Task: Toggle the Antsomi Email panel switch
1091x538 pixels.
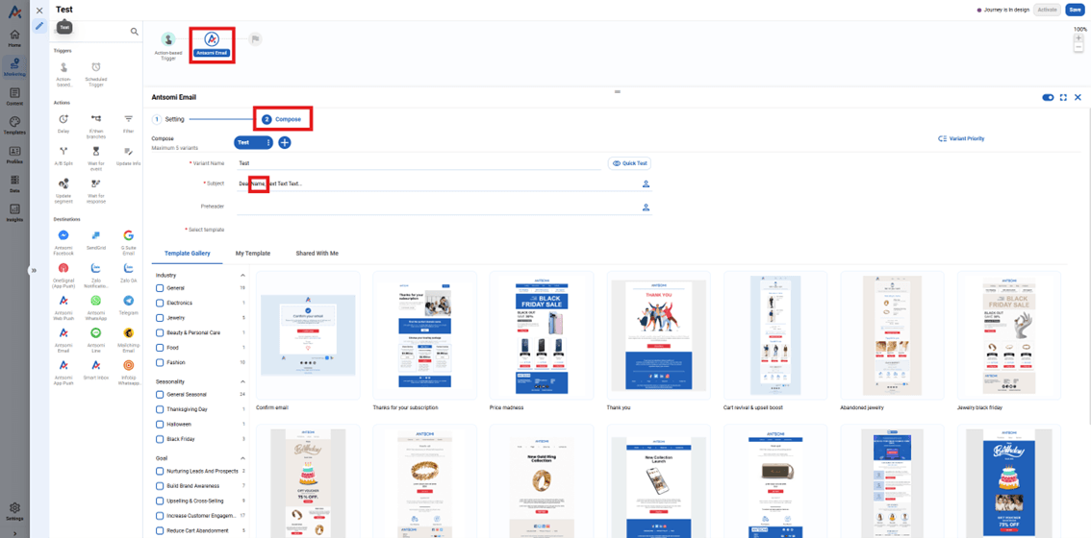Action: [1048, 97]
